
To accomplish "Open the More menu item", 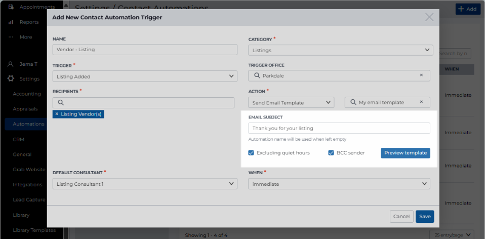I will [x=26, y=37].
